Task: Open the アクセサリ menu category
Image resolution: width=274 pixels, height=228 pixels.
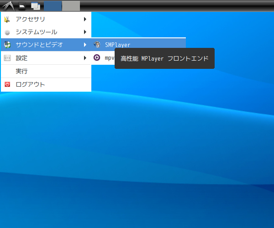Action: coord(46,19)
